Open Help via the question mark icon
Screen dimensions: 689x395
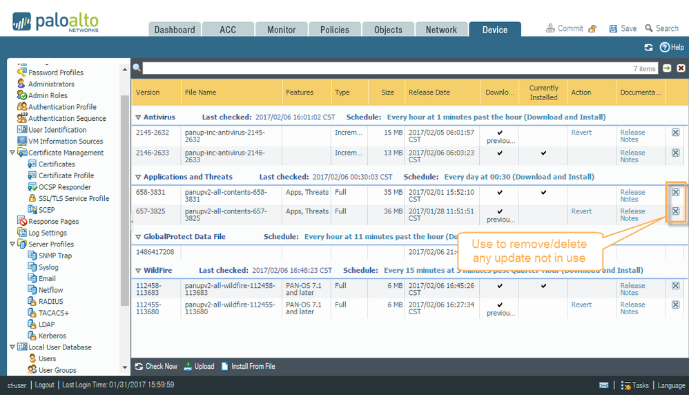pyautogui.click(x=665, y=47)
